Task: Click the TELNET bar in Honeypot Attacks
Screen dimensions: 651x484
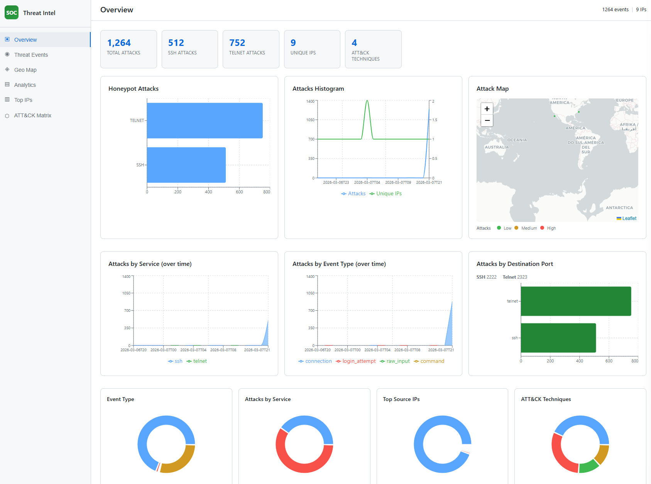Action: pos(205,120)
